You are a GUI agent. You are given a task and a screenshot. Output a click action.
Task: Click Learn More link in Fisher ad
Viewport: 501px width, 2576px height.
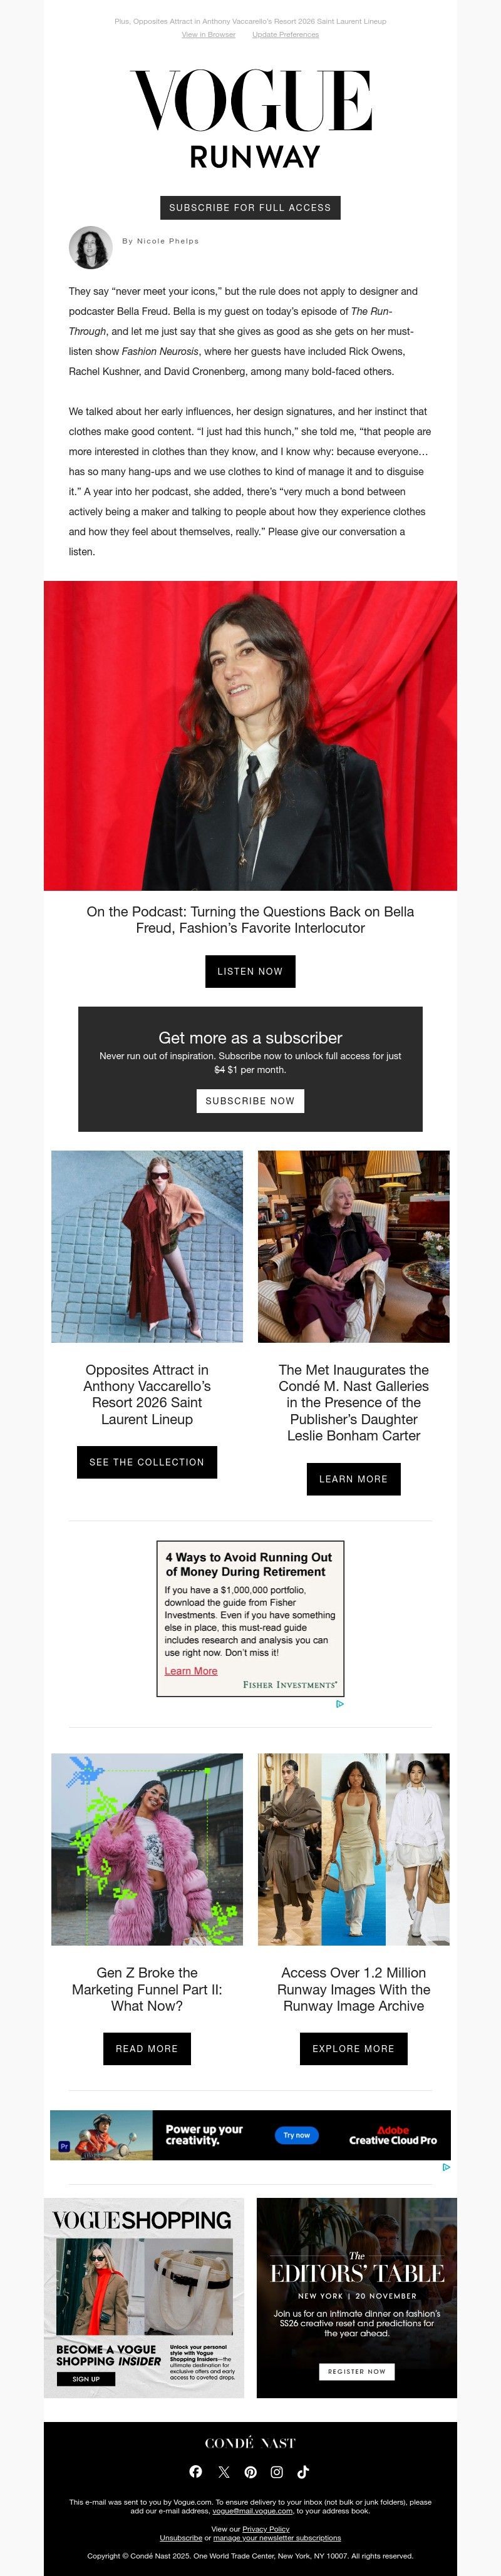pos(191,1670)
